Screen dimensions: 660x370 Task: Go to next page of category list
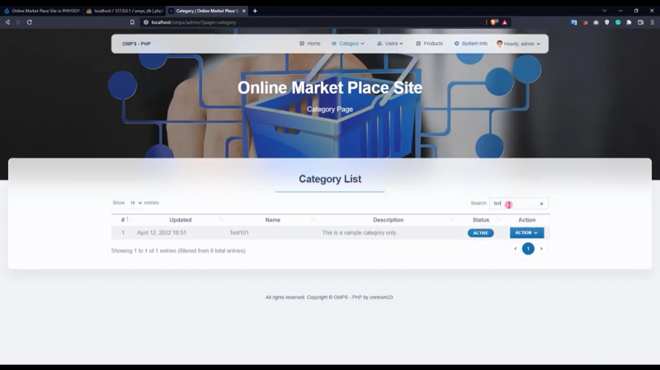coord(541,248)
